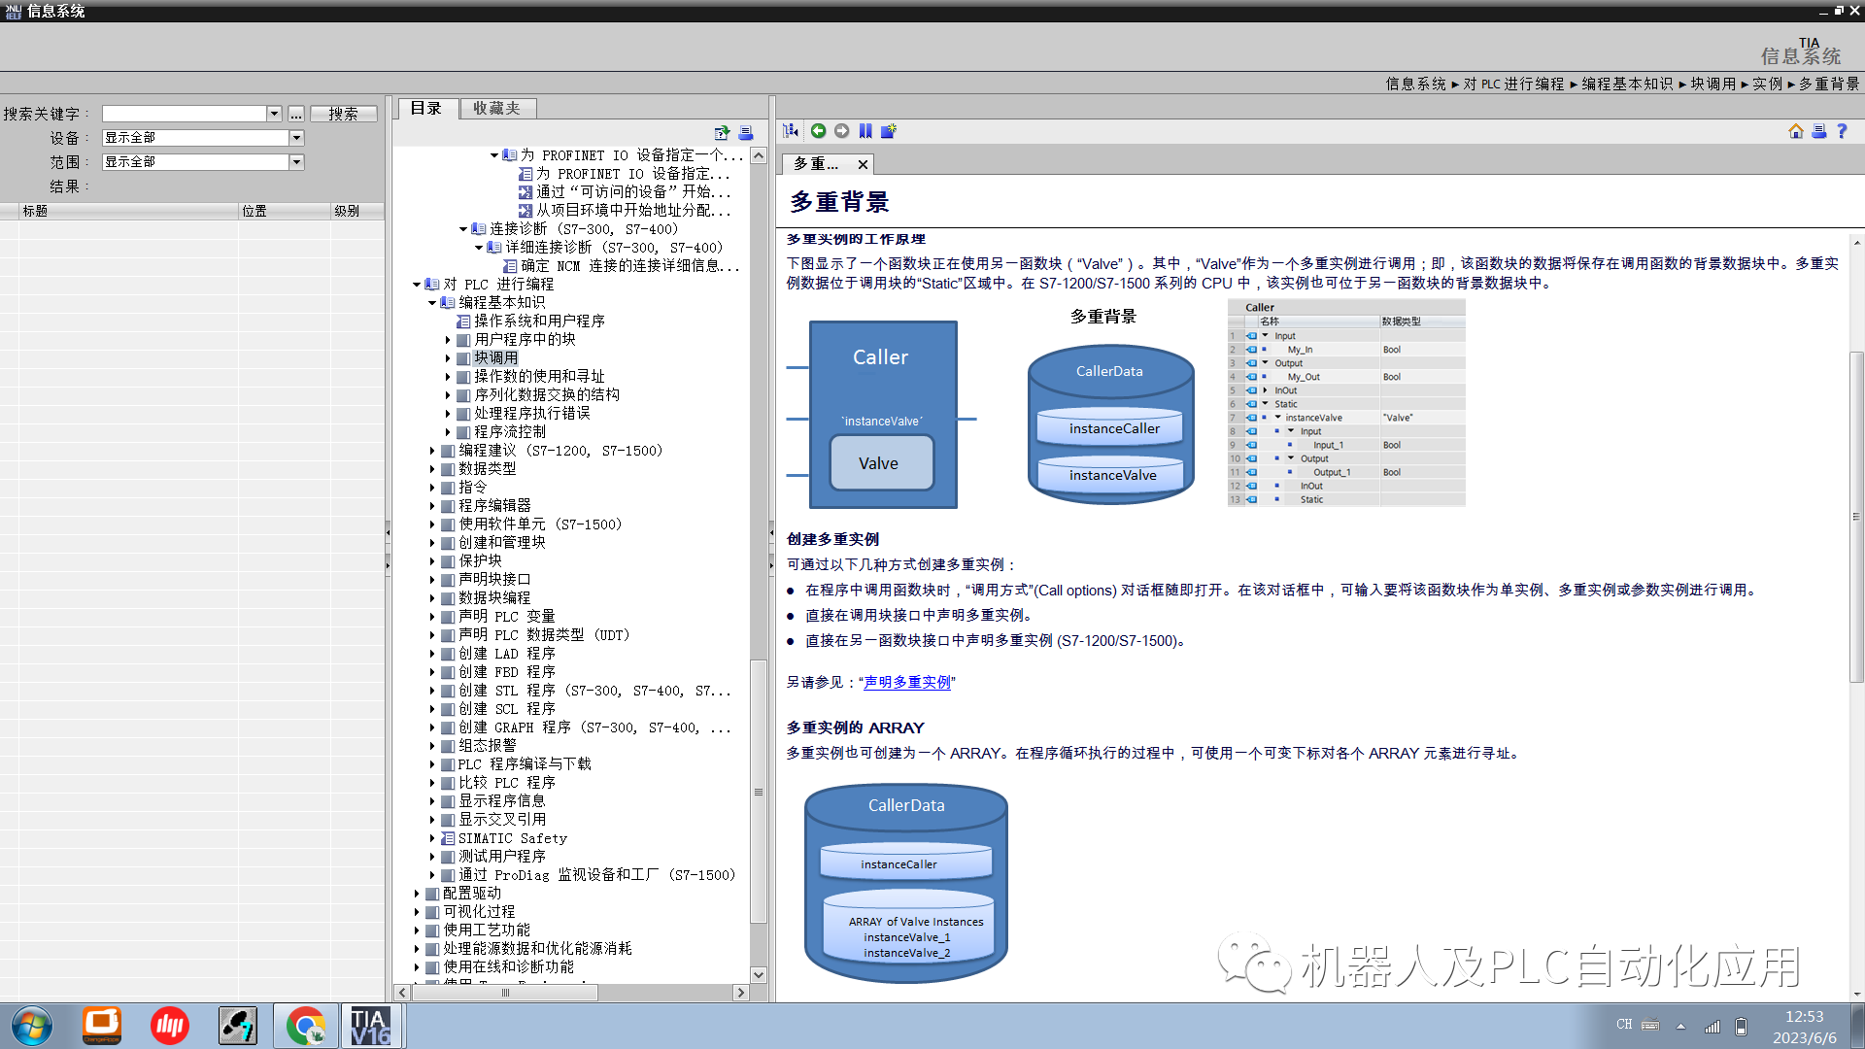The width and height of the screenshot is (1865, 1049).
Task: Select 测试用户程序 in the tree
Action: click(502, 857)
